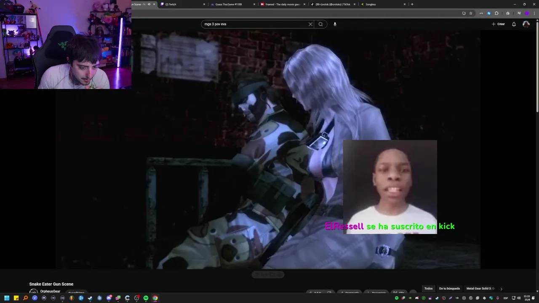539x303 pixels.
Task: Select the 'De tu búsqueda' filter chip
Action: [x=449, y=289]
